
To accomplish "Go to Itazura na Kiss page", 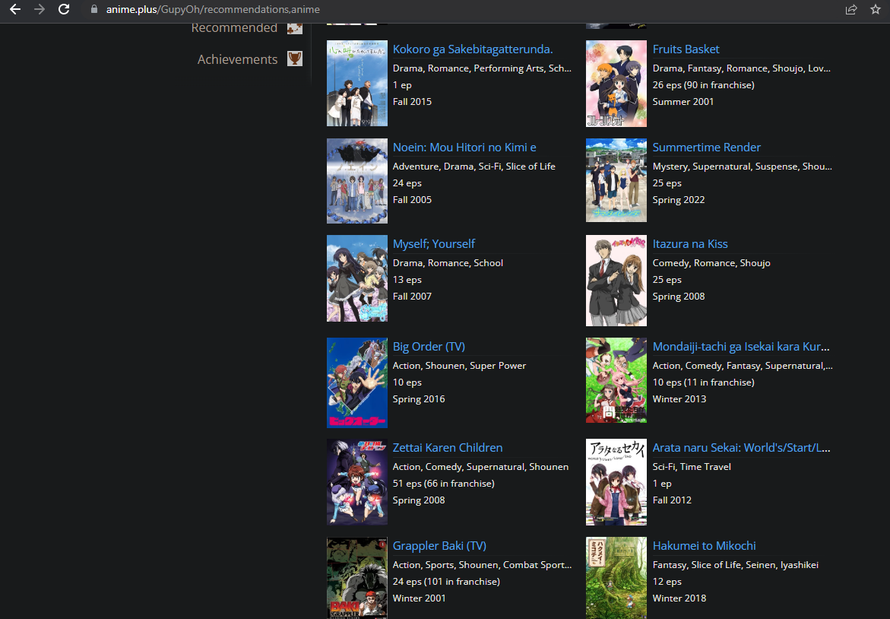I will click(x=689, y=244).
